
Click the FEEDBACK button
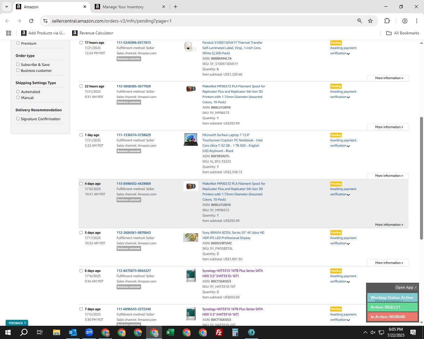tap(17, 323)
